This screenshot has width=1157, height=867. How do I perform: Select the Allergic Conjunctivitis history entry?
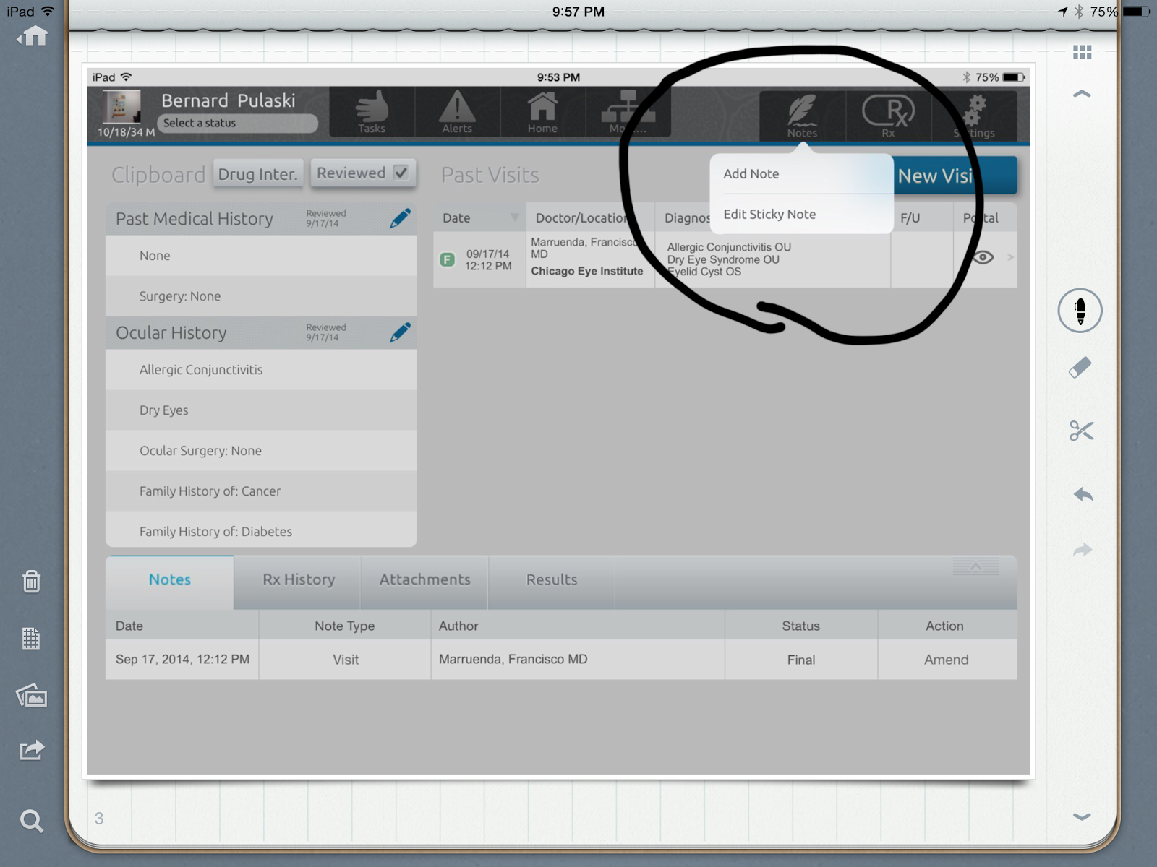[261, 370]
